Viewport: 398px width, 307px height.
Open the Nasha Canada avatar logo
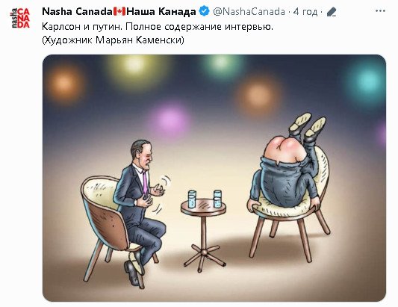(x=20, y=18)
